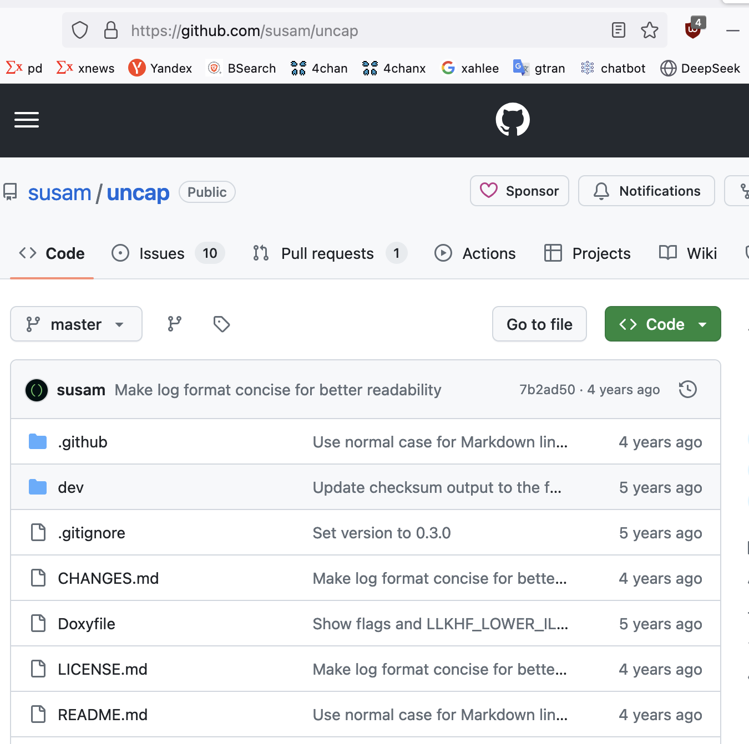
Task: Open the green Code clone dropdown
Action: pyautogui.click(x=663, y=324)
